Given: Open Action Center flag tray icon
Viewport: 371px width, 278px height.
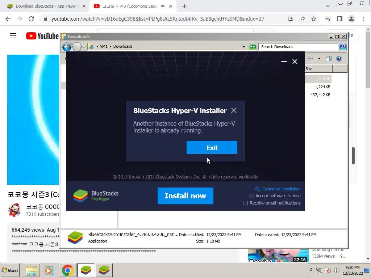Looking at the screenshot, I should tap(328, 270).
